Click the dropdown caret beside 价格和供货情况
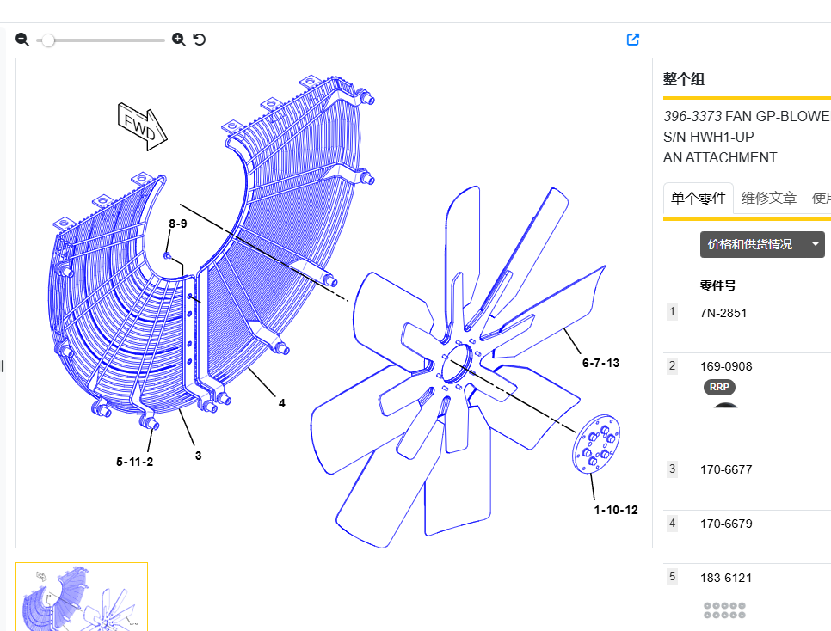831x631 pixels. point(815,244)
